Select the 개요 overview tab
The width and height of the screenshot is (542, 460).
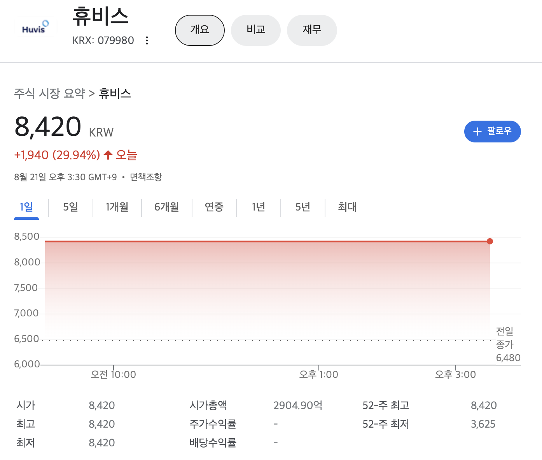coord(200,30)
